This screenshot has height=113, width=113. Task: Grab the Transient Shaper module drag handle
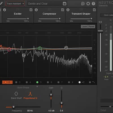[81, 10]
